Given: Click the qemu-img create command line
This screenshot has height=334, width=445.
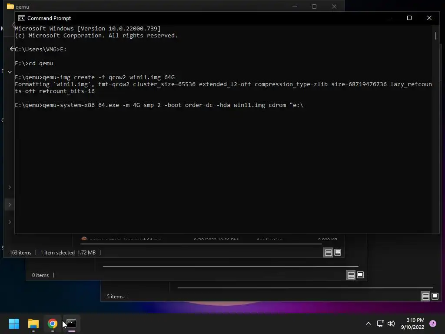Looking at the screenshot, I should (x=95, y=77).
